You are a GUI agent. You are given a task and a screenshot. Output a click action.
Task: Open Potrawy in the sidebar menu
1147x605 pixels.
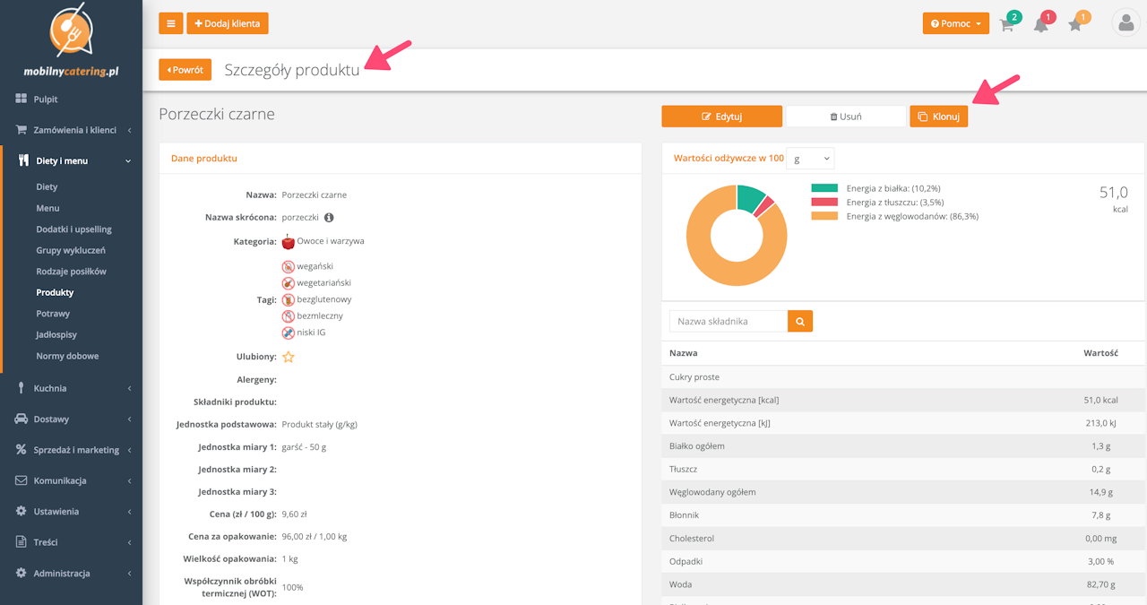pos(53,314)
